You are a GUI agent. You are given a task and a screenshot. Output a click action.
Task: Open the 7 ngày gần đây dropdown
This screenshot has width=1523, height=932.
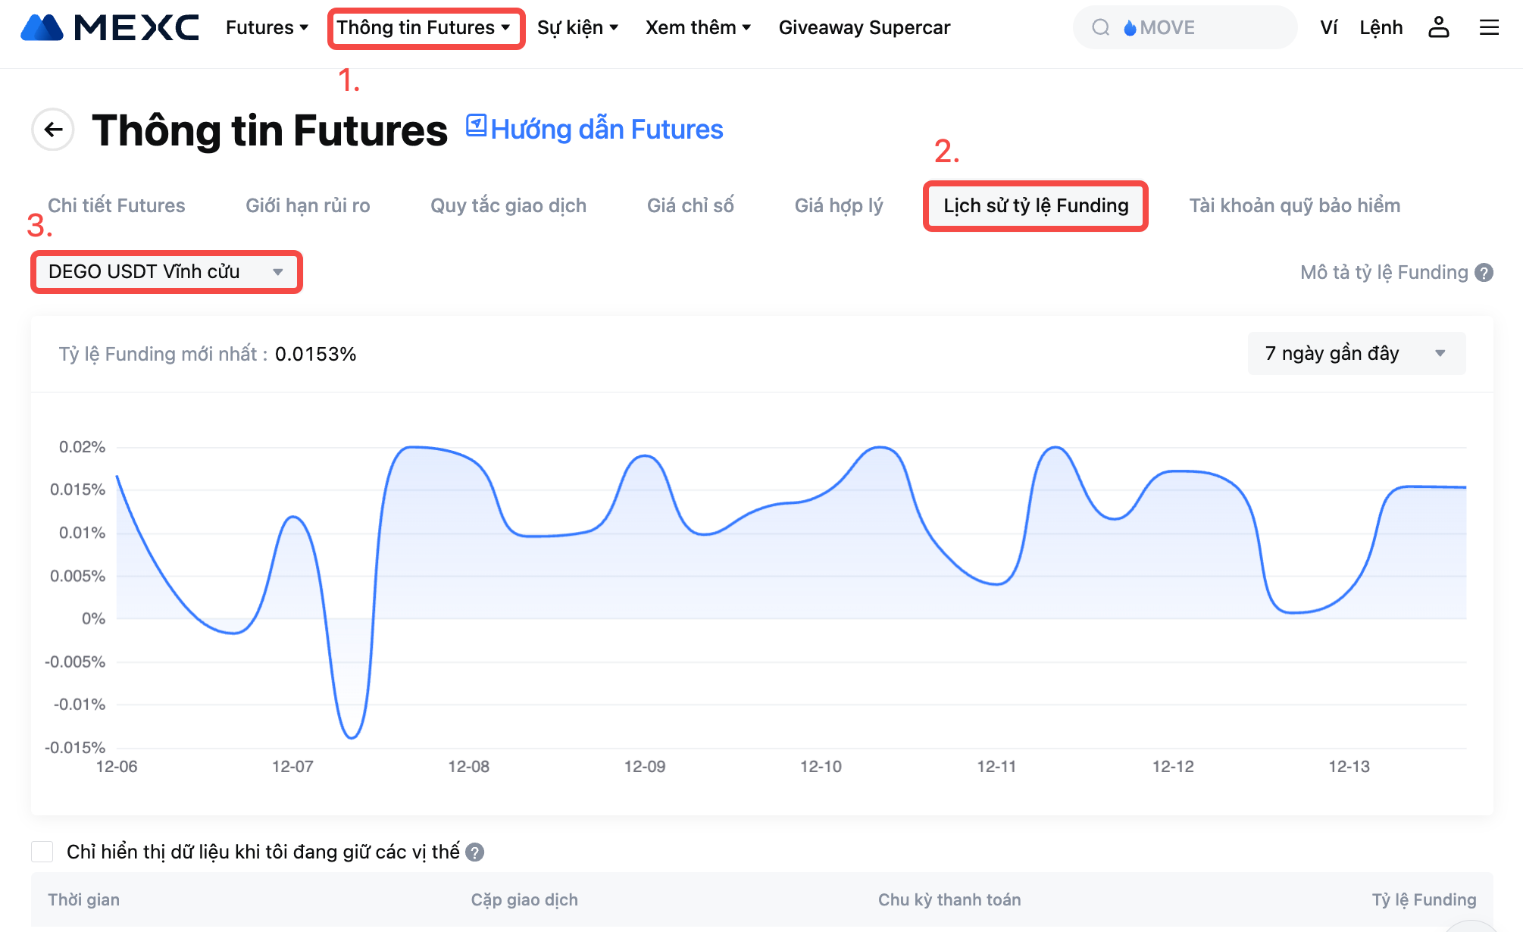click(1356, 354)
